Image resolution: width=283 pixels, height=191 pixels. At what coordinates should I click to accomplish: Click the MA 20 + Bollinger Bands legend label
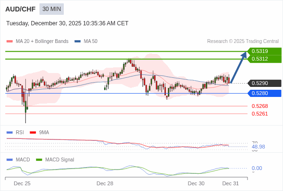point(42,42)
